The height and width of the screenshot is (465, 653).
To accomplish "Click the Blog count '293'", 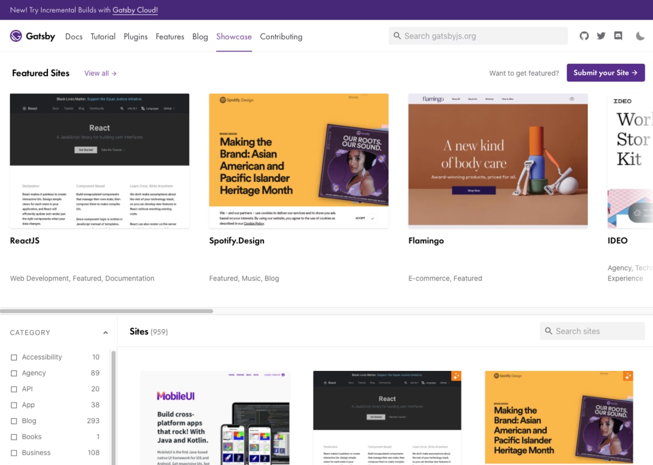I will (x=93, y=421).
